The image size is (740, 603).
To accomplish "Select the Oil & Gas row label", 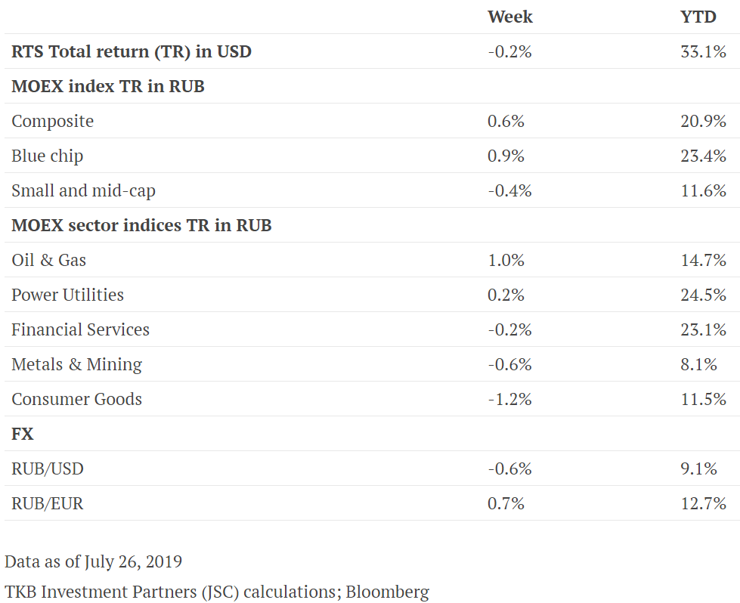I will click(x=49, y=260).
